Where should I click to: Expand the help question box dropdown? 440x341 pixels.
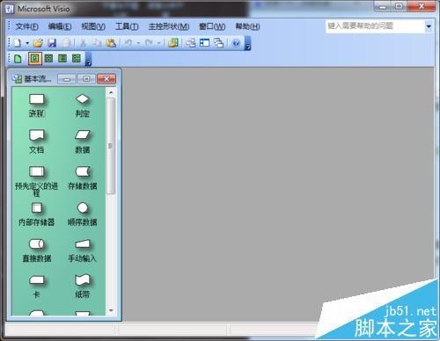tap(429, 26)
